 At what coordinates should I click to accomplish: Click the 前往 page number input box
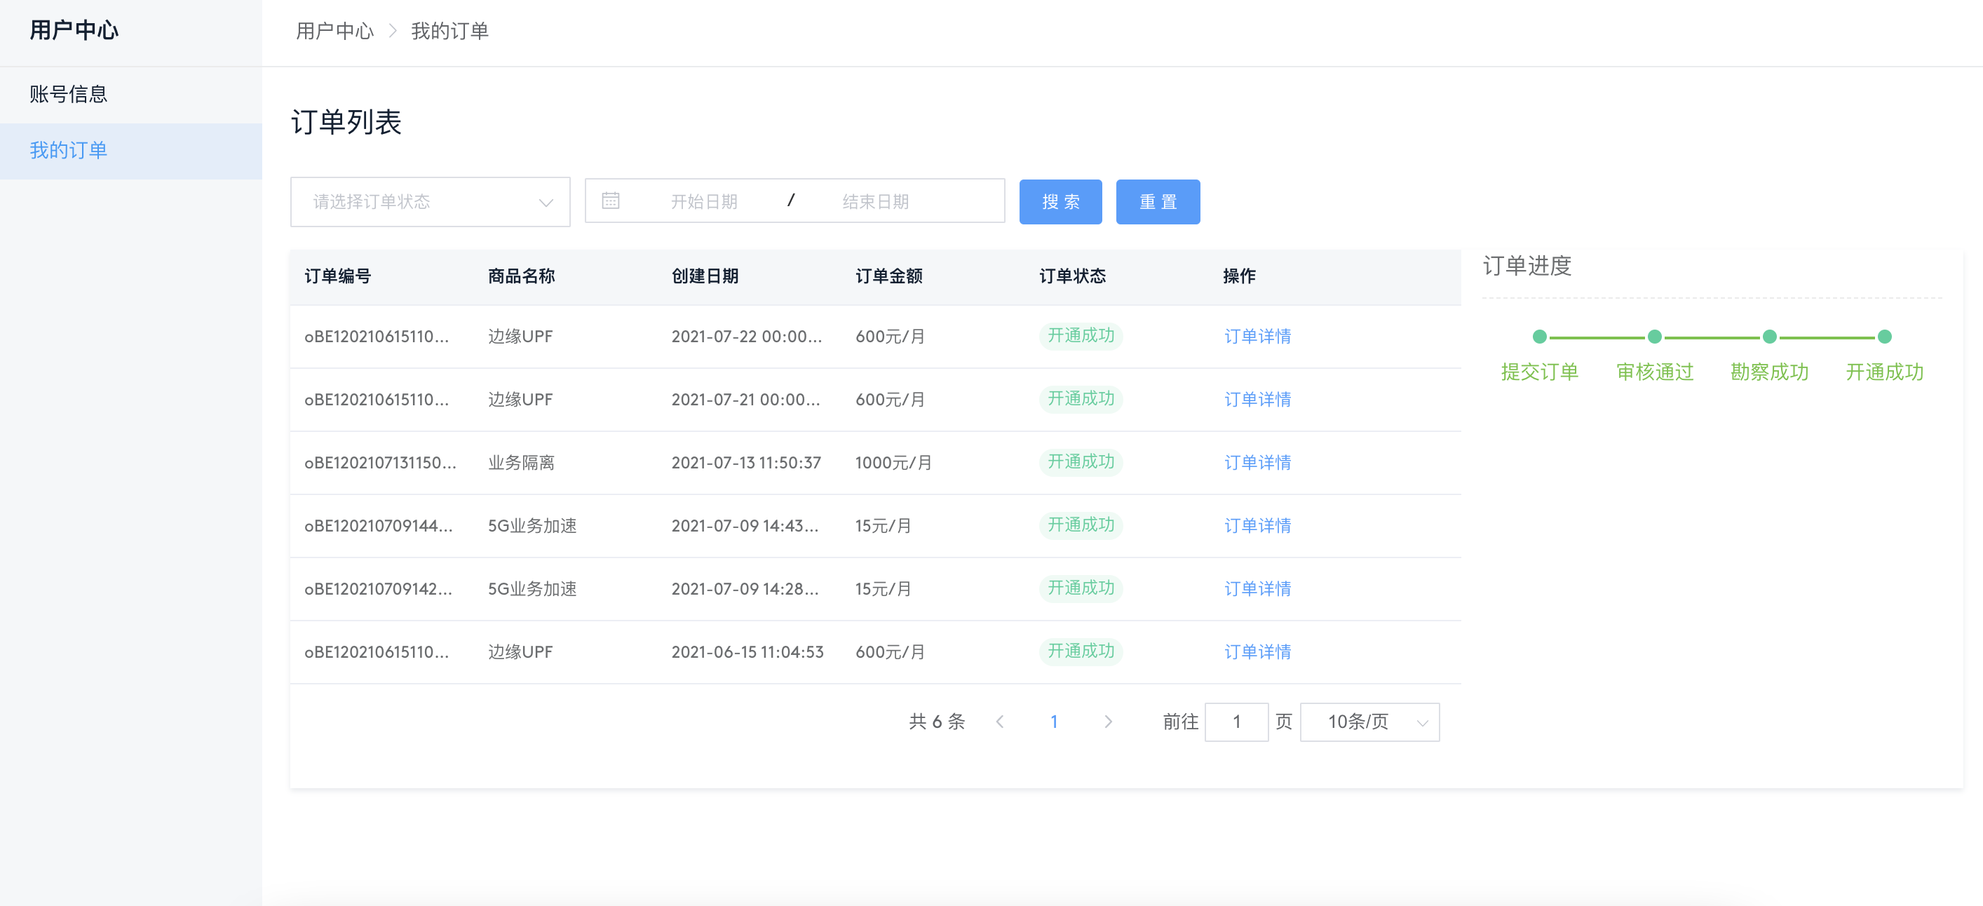pyautogui.click(x=1236, y=722)
